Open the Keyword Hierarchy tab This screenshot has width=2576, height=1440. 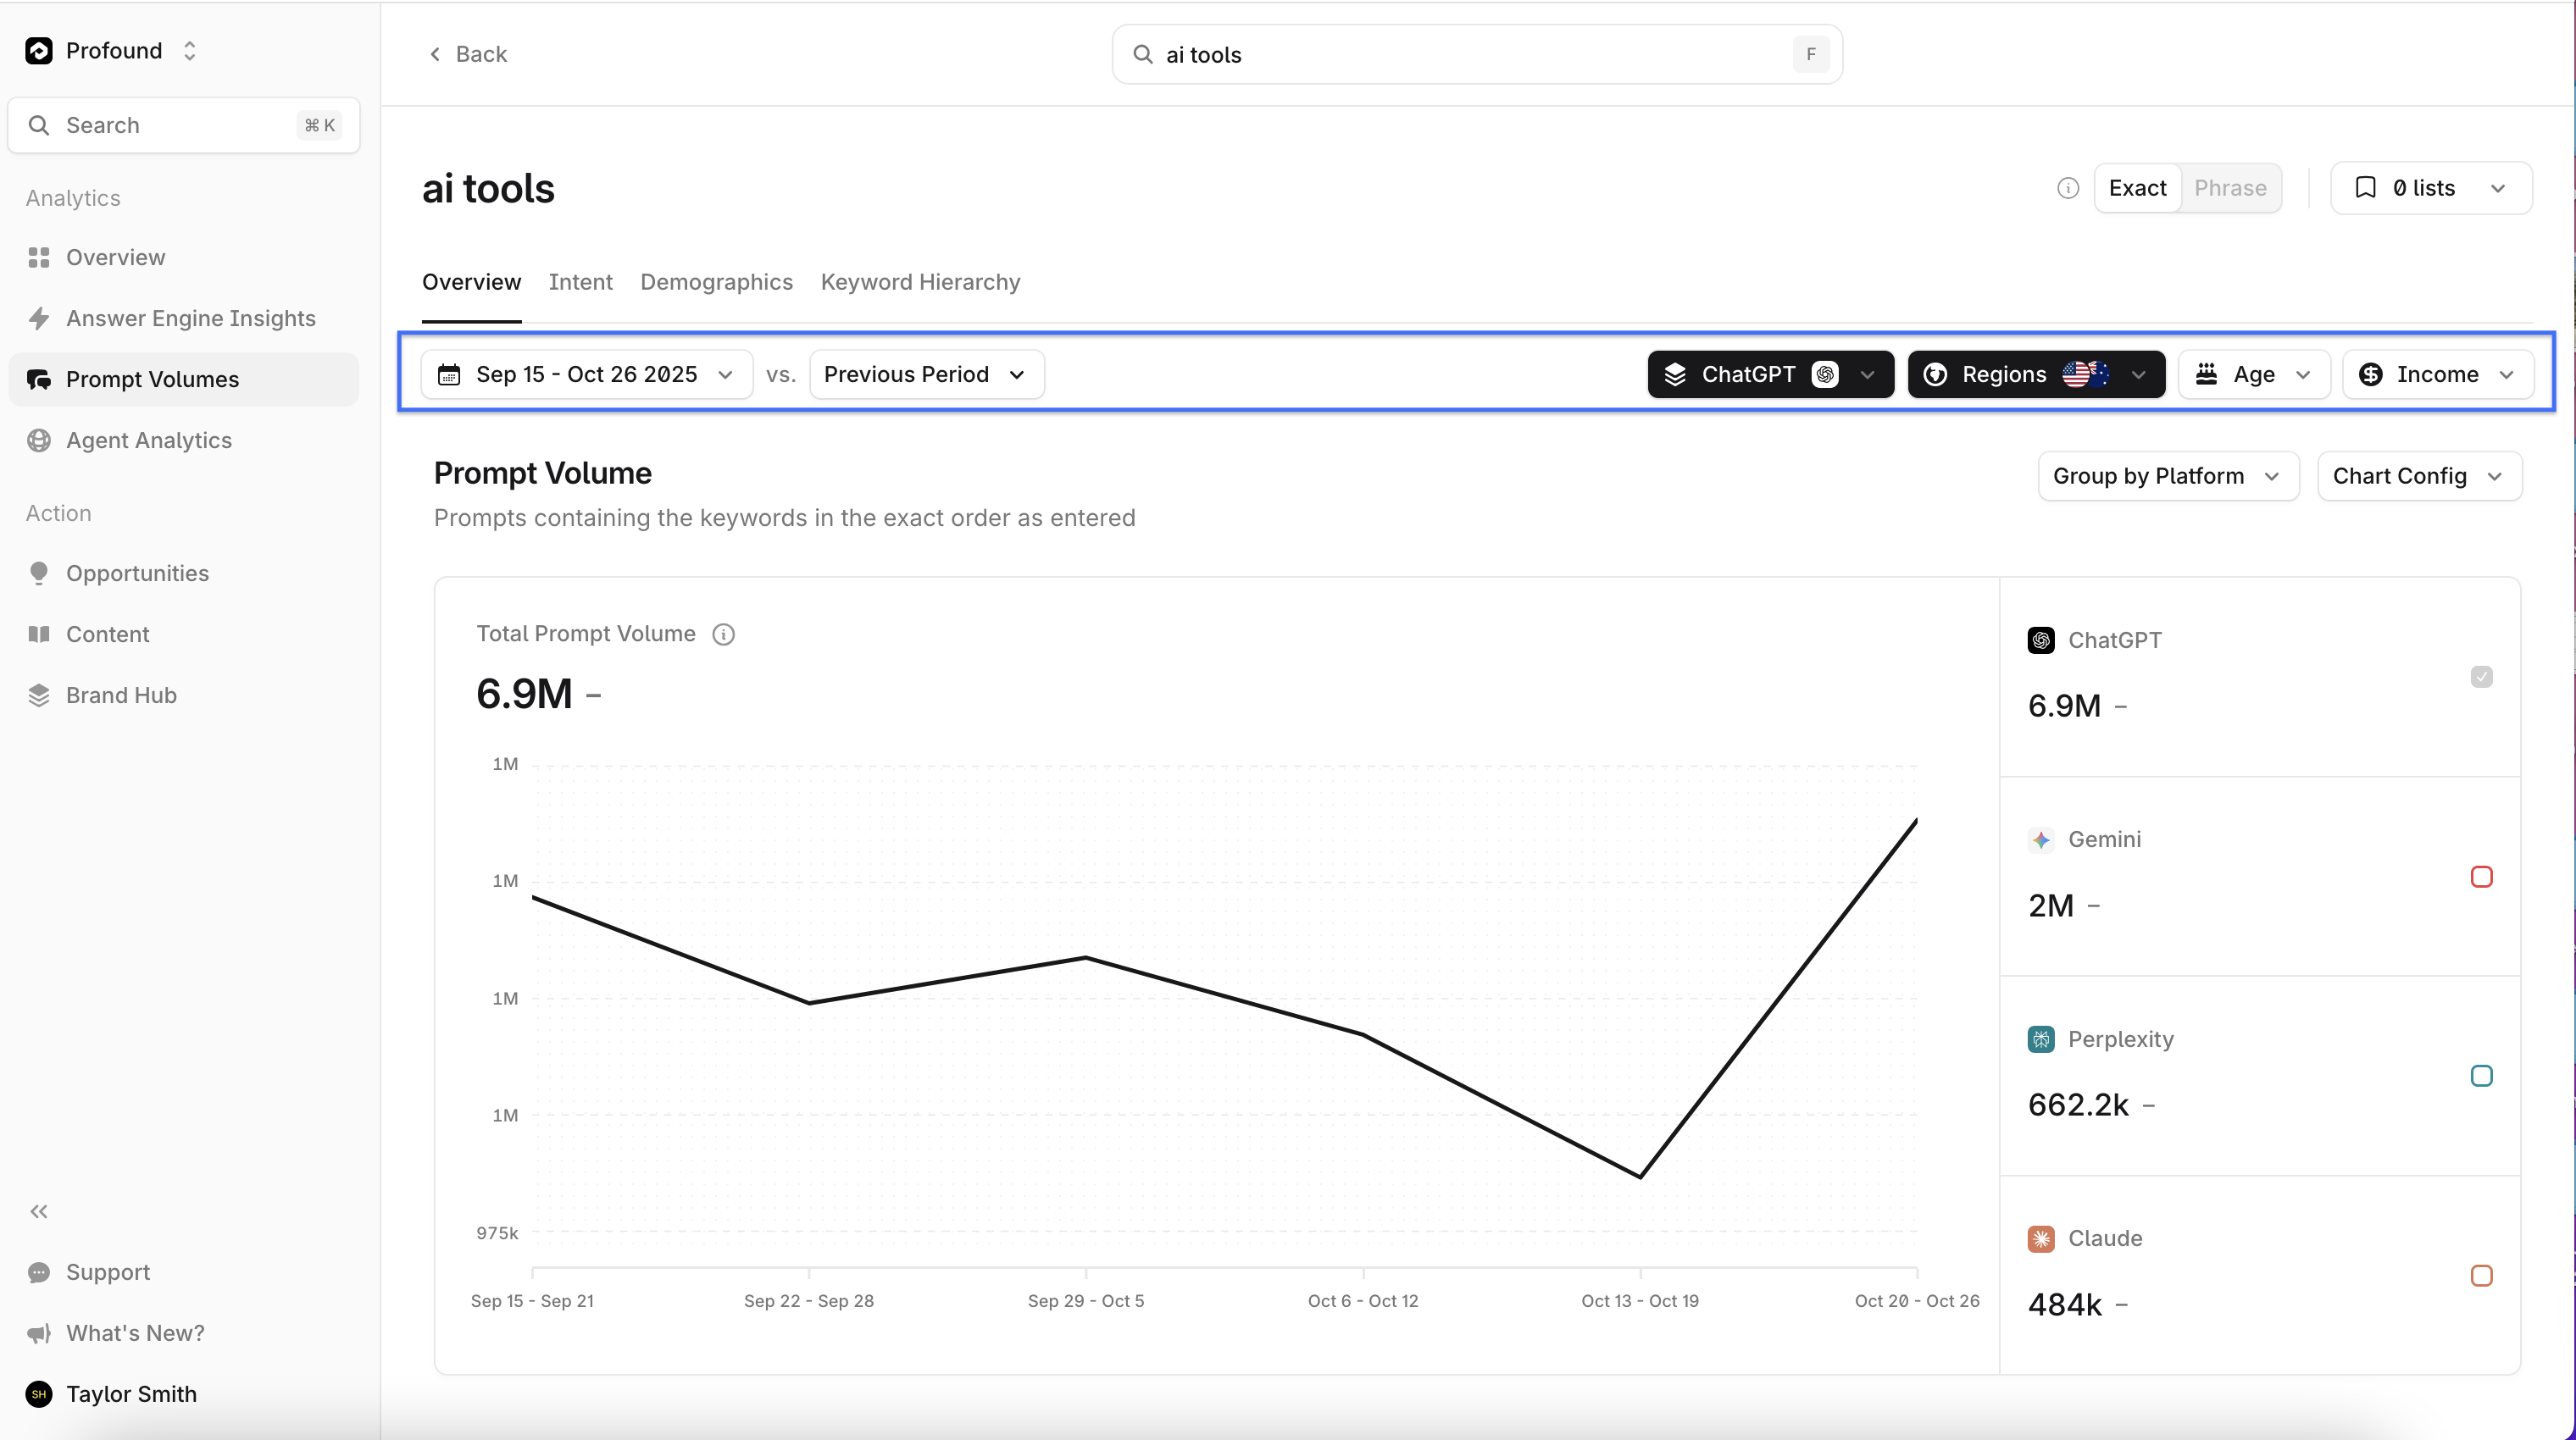920,283
